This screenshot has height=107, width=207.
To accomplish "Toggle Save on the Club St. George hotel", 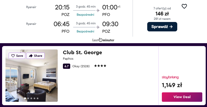I will coord(17,56).
